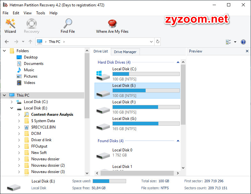Open the File menu
The width and height of the screenshot is (251, 194).
5,13
